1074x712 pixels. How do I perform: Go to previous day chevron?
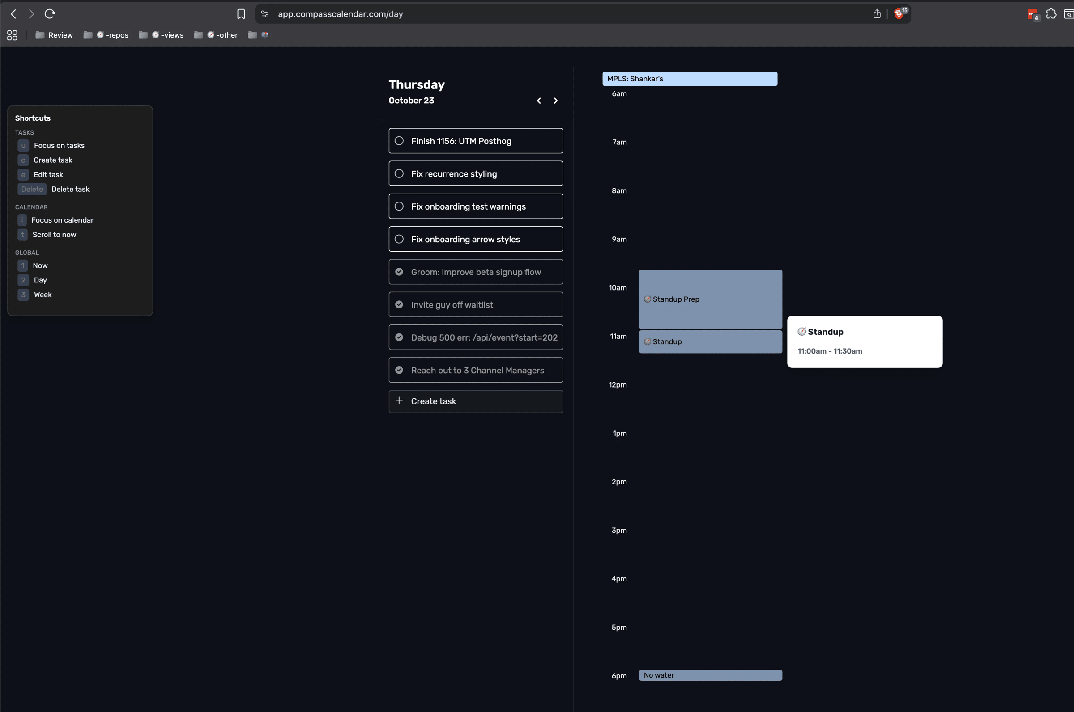[539, 101]
